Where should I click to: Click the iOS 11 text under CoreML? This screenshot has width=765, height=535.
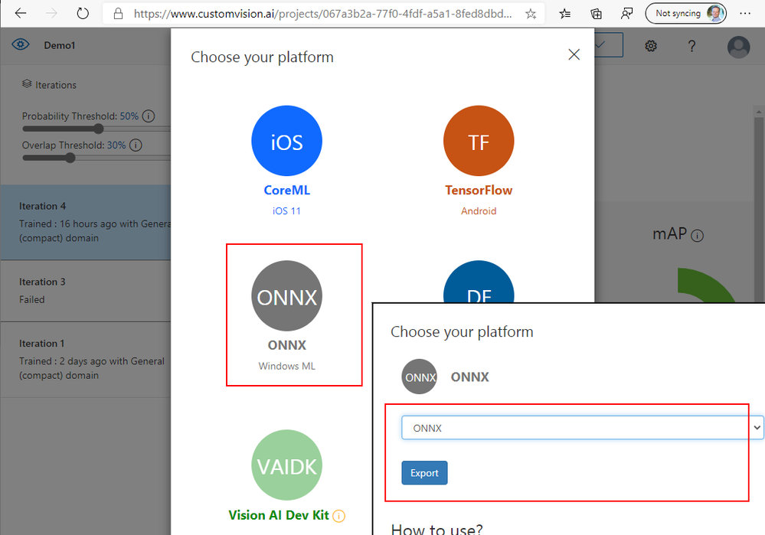point(287,211)
